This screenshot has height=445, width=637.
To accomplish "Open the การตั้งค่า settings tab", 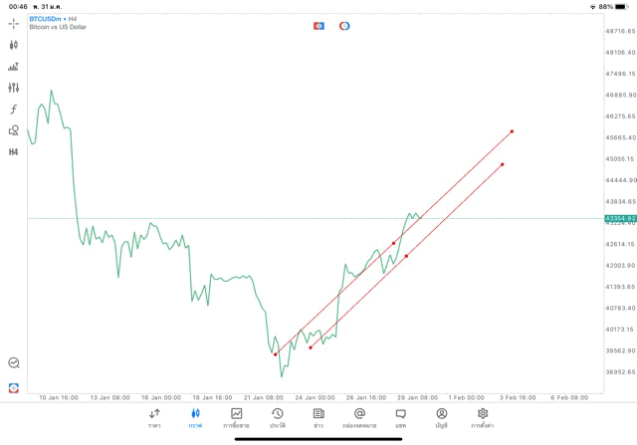I will coord(483,417).
